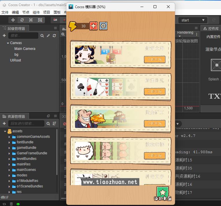The image size is (221, 206).
Task: Open the widget library panel menu
Action: (x=196, y=28)
